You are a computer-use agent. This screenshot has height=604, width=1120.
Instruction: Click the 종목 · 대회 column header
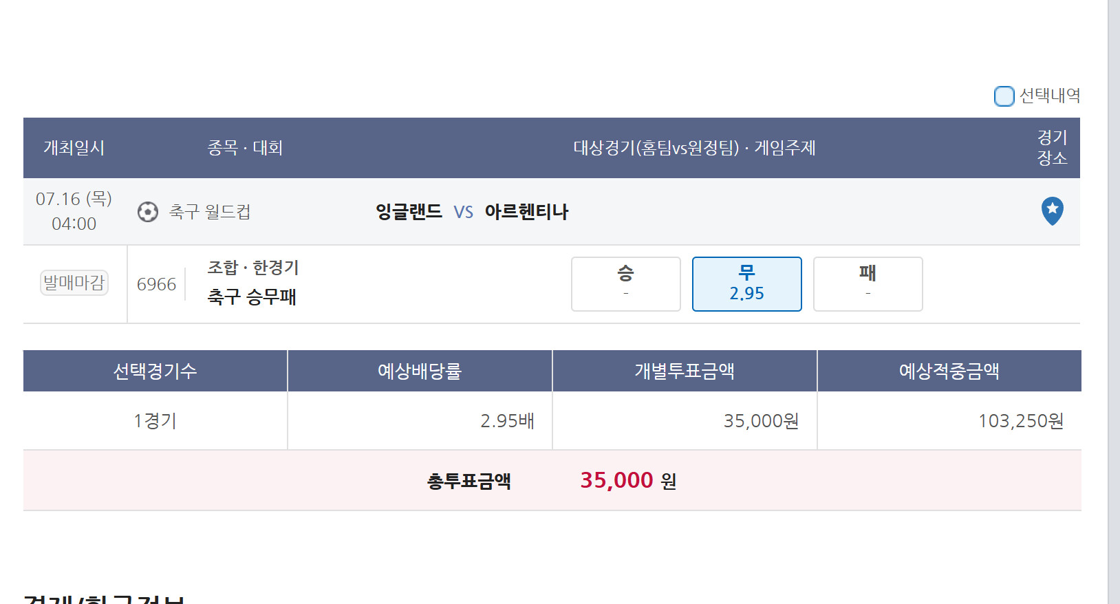(x=245, y=148)
